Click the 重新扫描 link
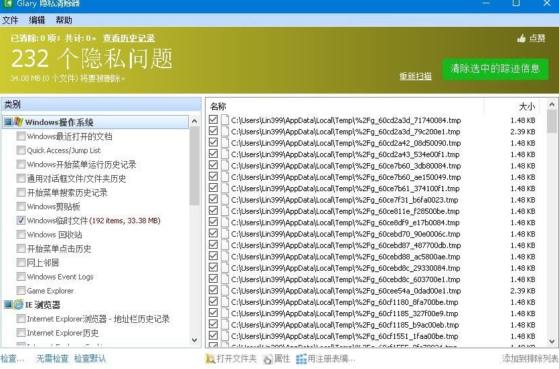The image size is (559, 369). (415, 76)
